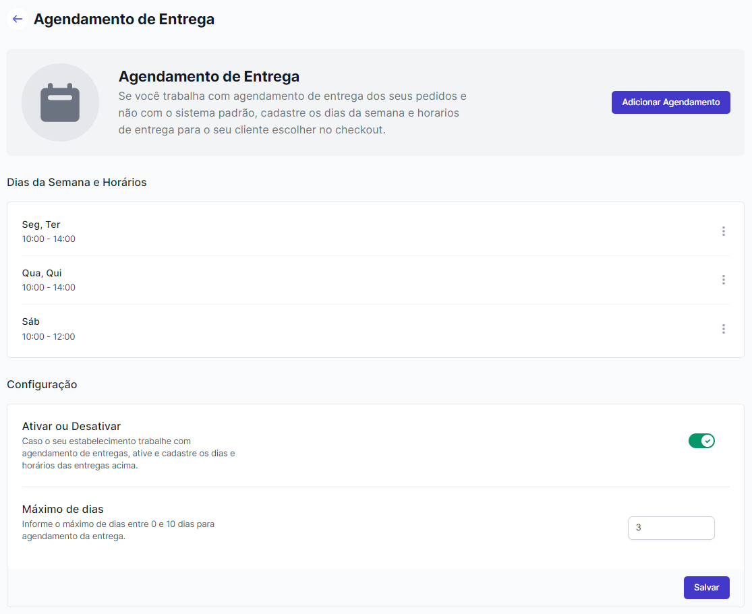752x614 pixels.
Task: Click the Ativar ou Desativar label
Action: [71, 426]
